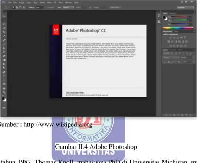The image size is (197, 163).
Task: Choose New selection mode in options bar
Action: [13, 7]
